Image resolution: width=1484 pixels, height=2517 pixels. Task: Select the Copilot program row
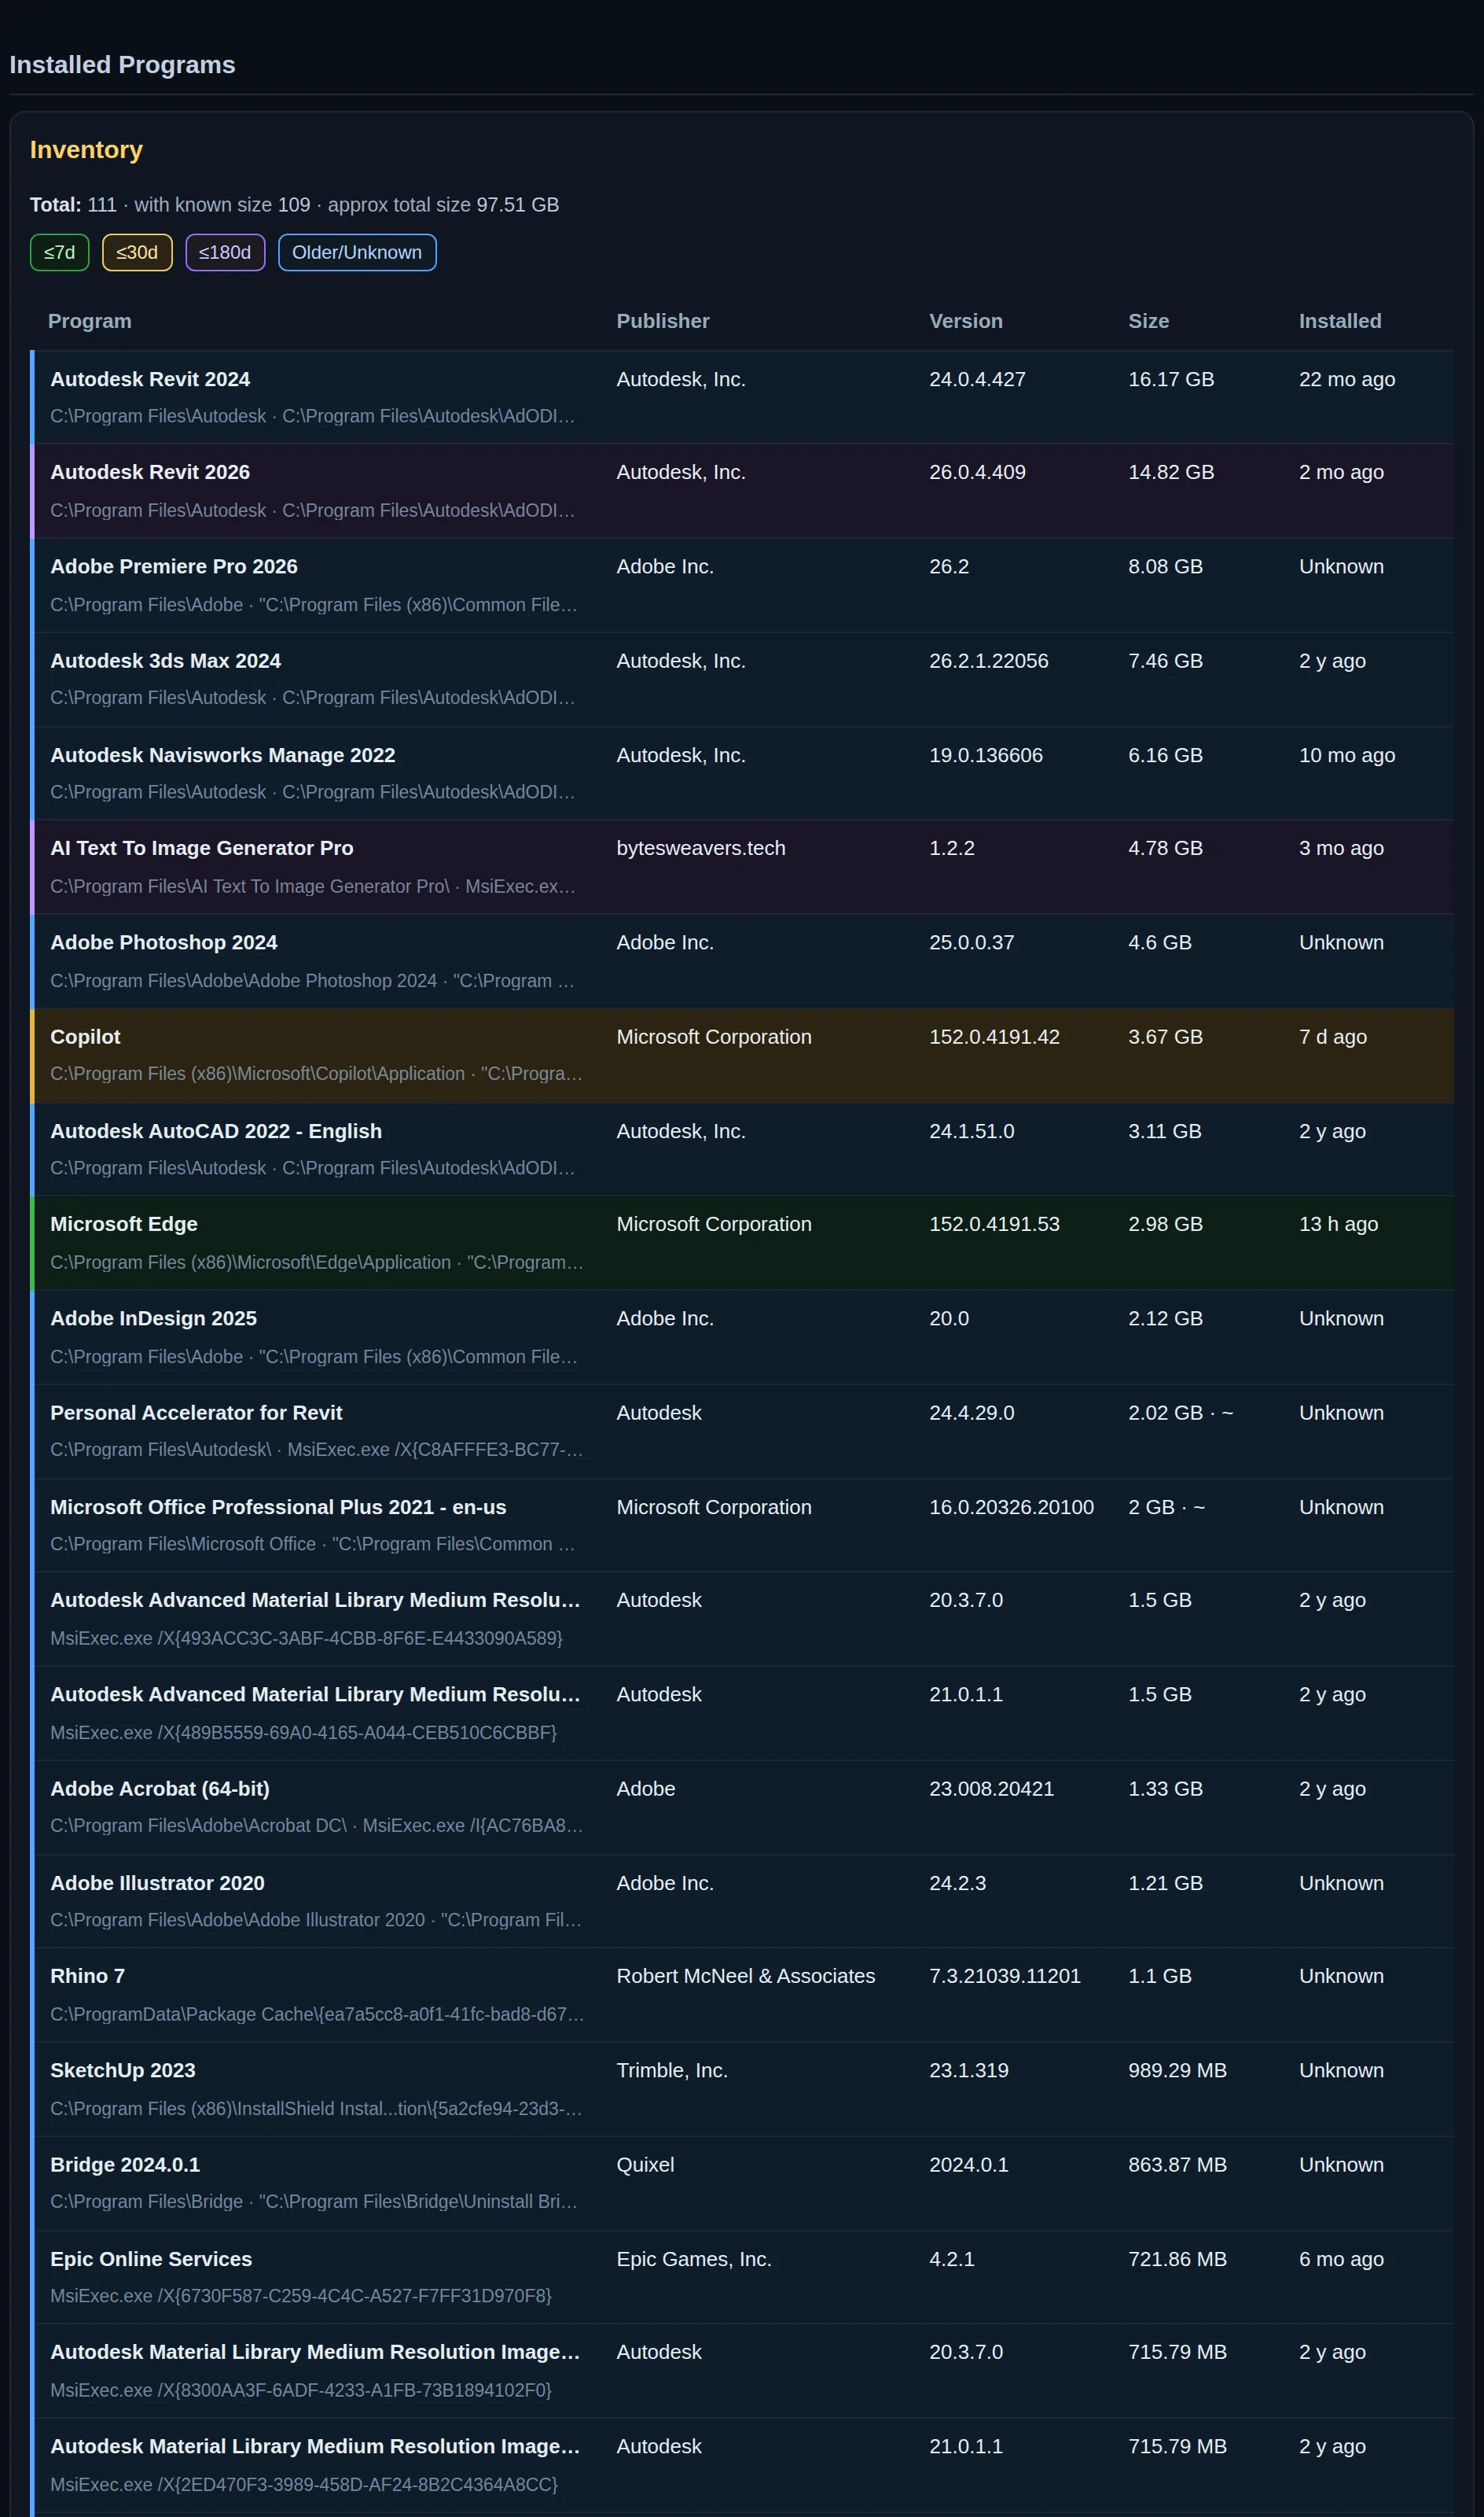[x=742, y=1056]
